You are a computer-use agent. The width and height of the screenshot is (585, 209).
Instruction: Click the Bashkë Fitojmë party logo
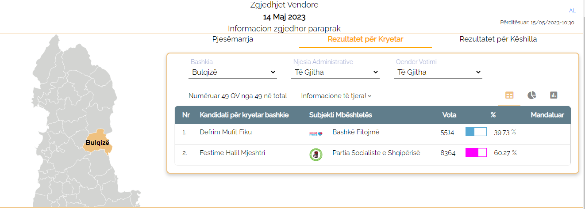(x=316, y=133)
